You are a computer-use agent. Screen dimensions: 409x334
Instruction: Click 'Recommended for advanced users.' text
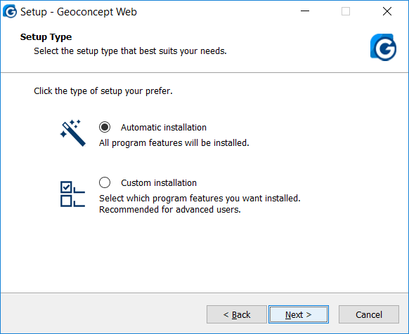point(170,210)
